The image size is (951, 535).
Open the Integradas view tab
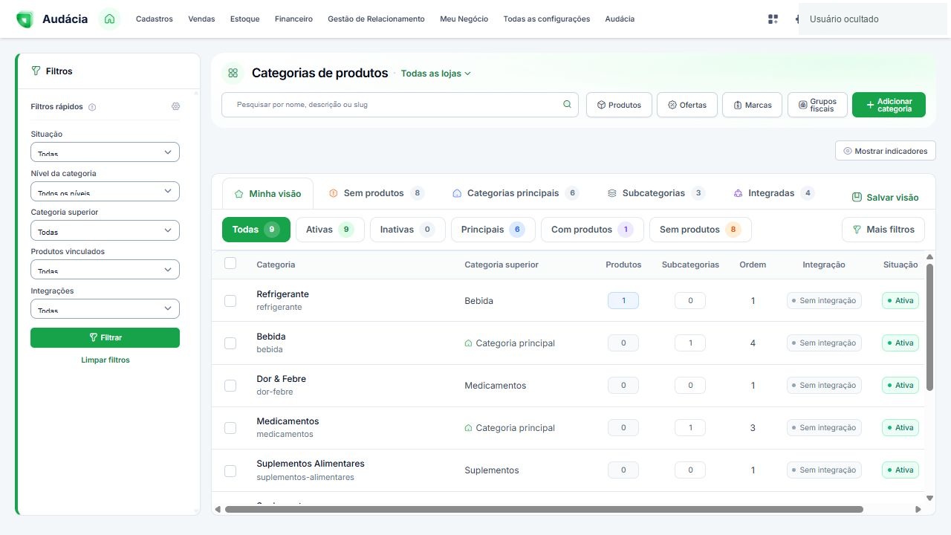773,193
